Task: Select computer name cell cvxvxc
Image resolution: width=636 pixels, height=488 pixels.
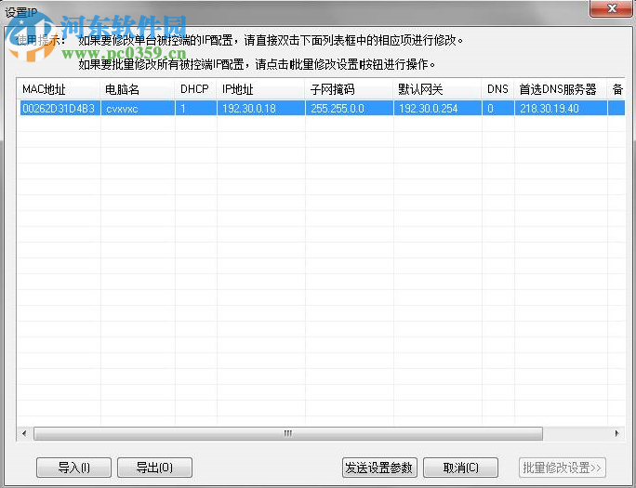Action: tap(138, 108)
